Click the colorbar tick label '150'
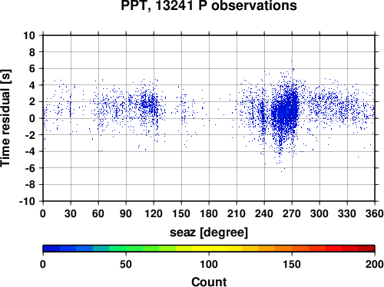This screenshot has height=287, width=384. coord(292,264)
